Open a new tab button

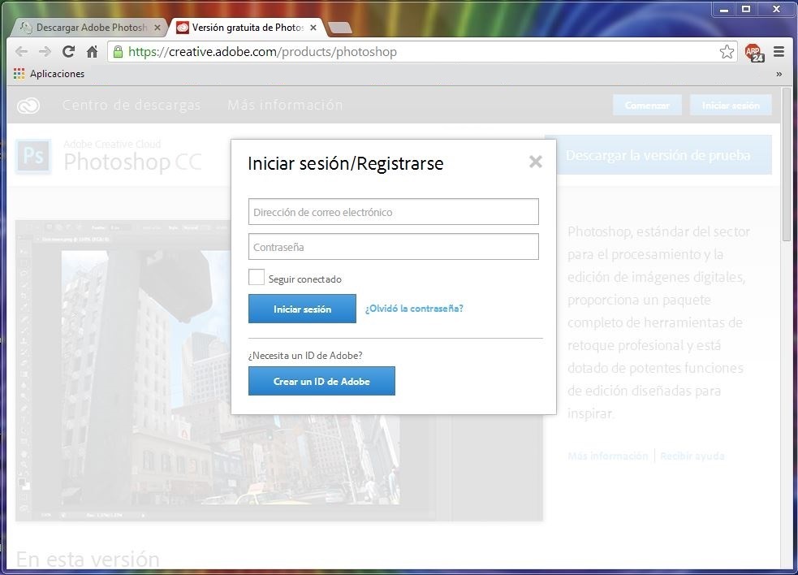(x=339, y=28)
